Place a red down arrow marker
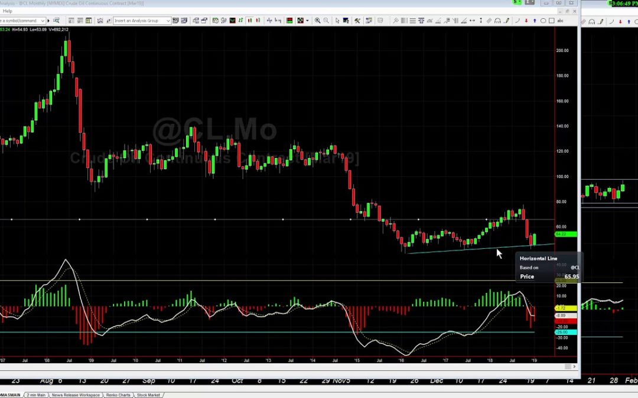The width and height of the screenshot is (638, 398). 526,21
